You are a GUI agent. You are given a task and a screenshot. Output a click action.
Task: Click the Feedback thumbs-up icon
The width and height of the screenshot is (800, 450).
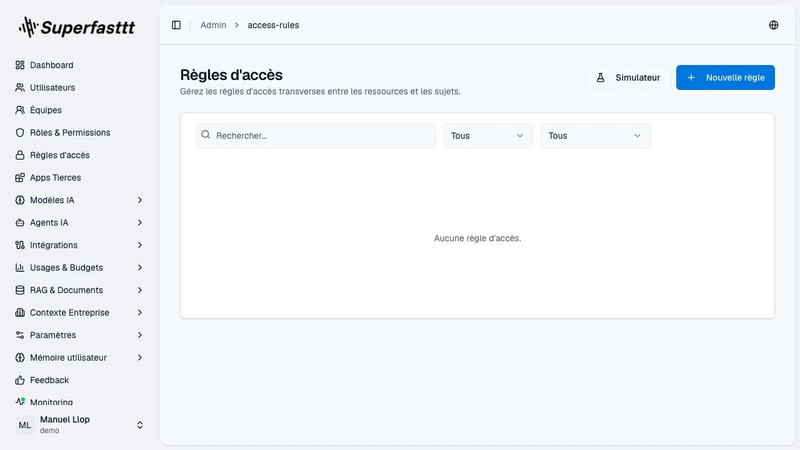click(20, 380)
